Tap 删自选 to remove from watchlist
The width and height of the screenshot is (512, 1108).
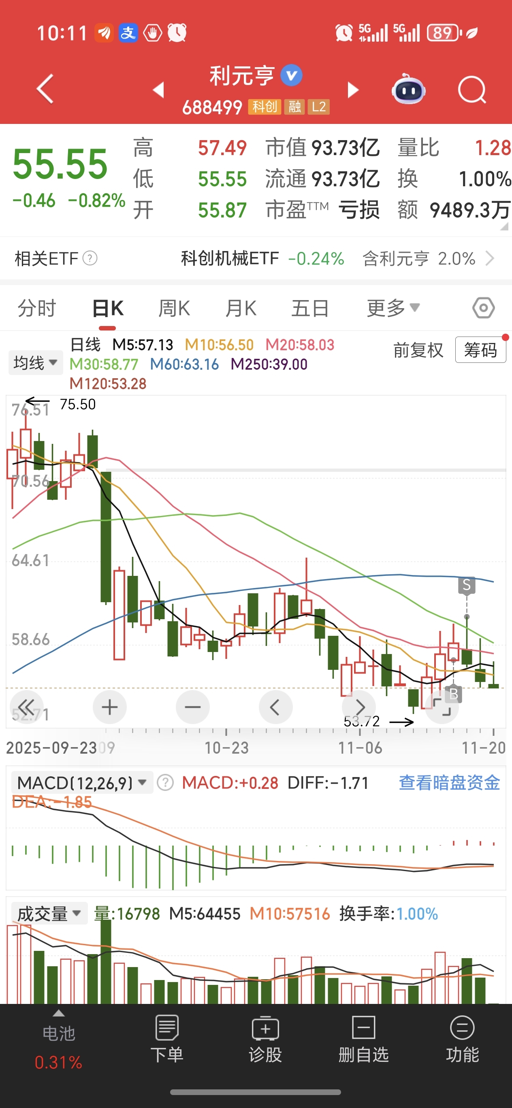364,1038
